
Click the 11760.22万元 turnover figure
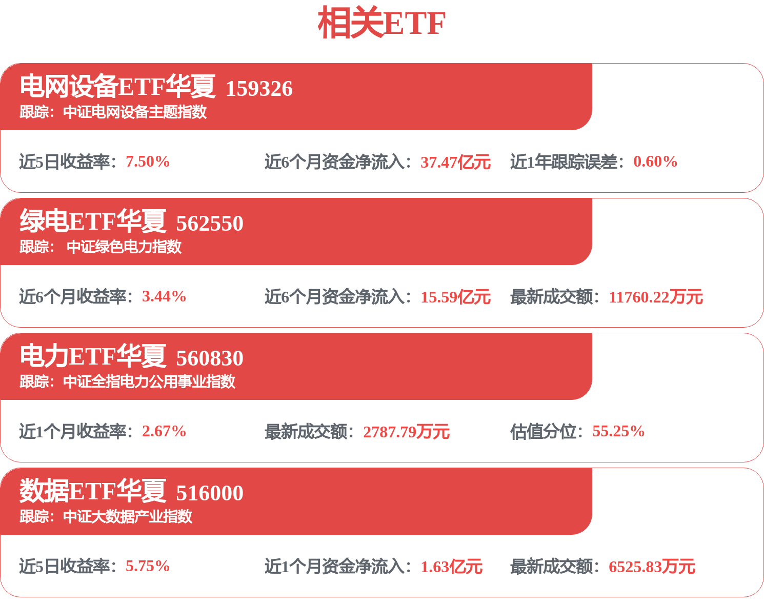(x=656, y=297)
